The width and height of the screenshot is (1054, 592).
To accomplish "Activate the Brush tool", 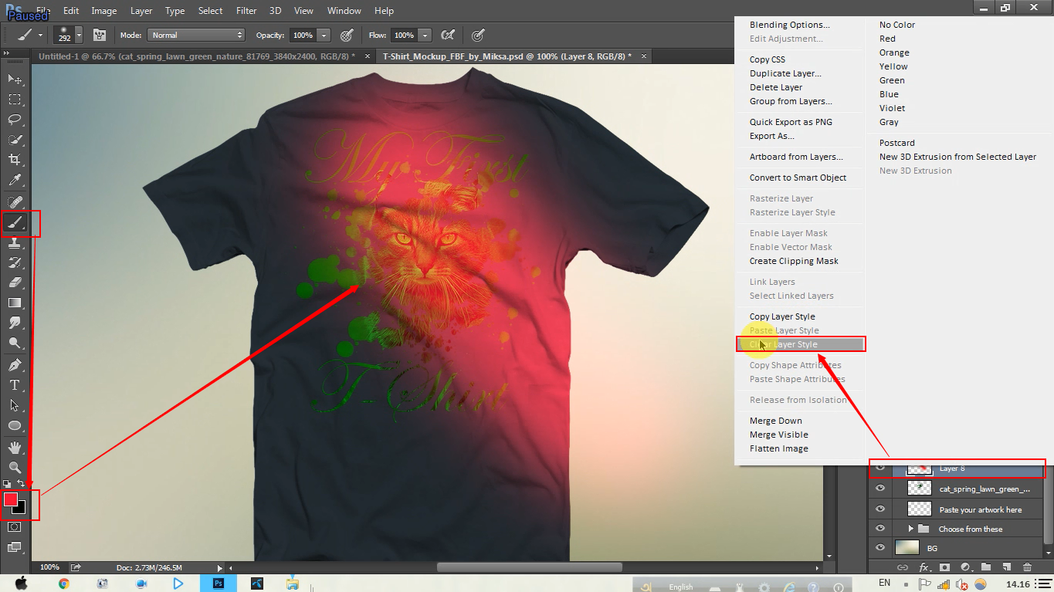I will tap(14, 223).
